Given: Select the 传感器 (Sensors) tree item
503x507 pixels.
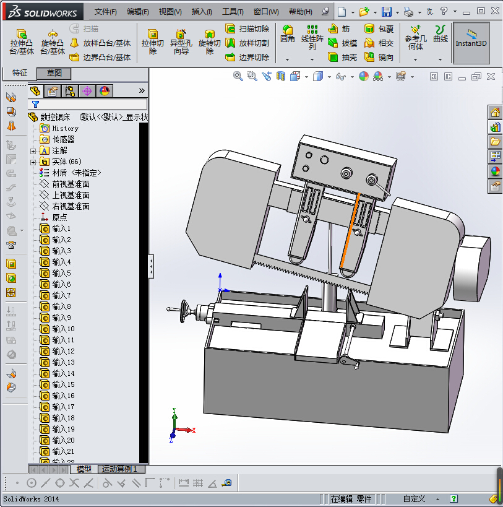Looking at the screenshot, I should click(57, 139).
